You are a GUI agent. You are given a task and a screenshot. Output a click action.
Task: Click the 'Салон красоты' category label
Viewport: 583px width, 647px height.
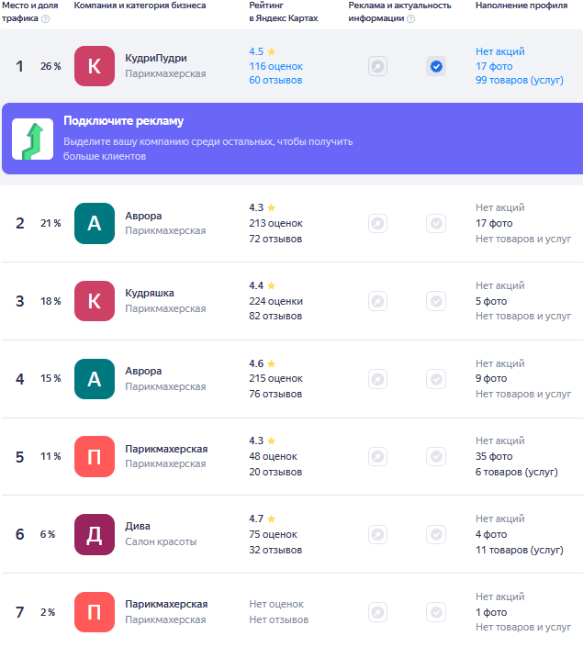click(x=161, y=541)
